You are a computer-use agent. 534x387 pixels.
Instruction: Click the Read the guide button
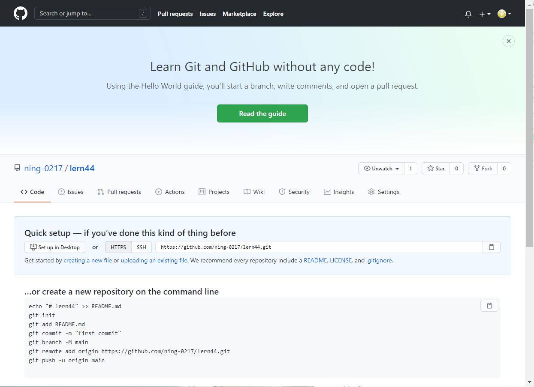(262, 113)
